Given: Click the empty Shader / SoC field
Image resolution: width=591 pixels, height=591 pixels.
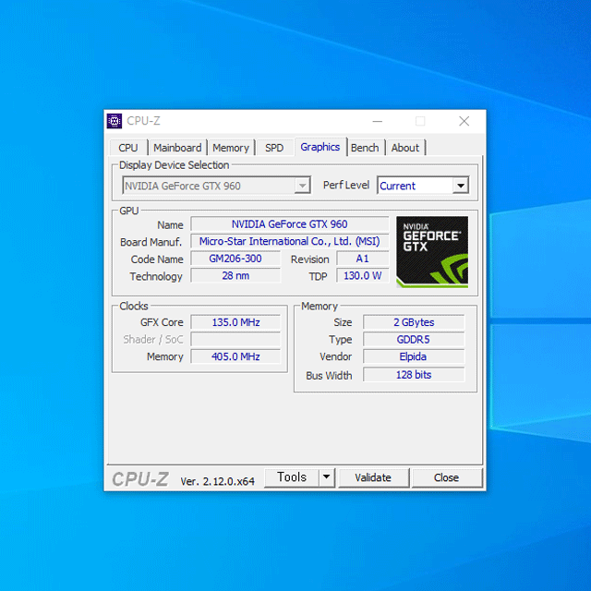Looking at the screenshot, I should pos(235,339).
